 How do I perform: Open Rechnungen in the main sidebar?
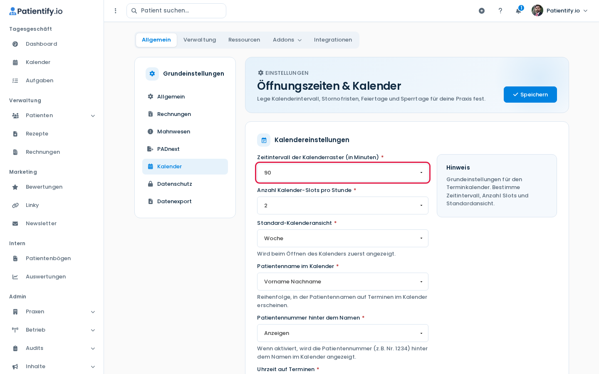click(52, 152)
